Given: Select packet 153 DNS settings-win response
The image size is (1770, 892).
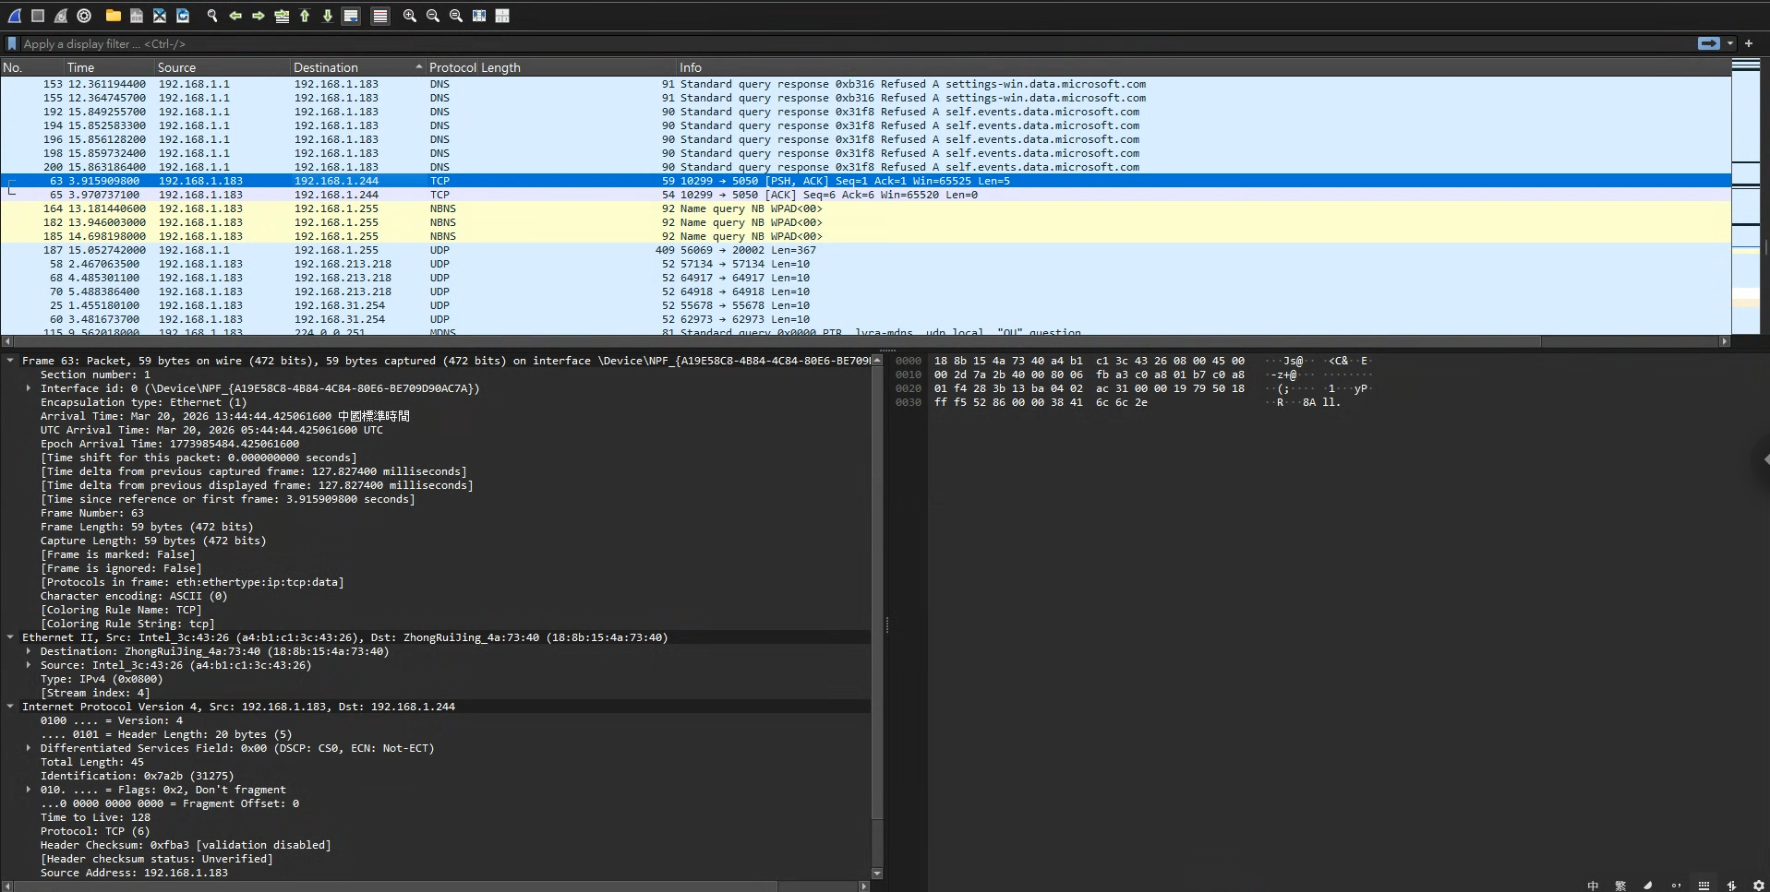Looking at the screenshot, I should [865, 84].
